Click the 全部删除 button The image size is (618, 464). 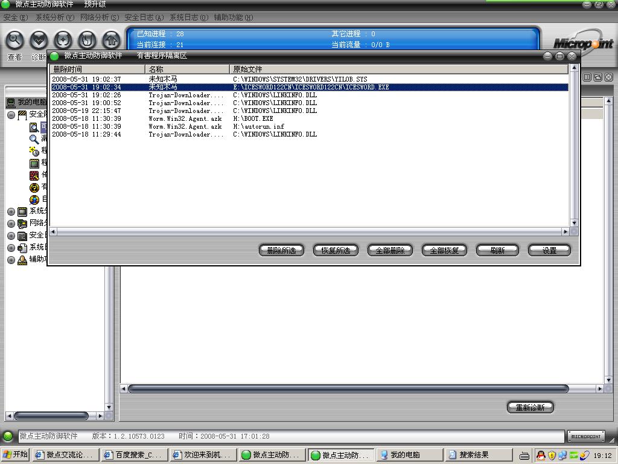click(390, 250)
